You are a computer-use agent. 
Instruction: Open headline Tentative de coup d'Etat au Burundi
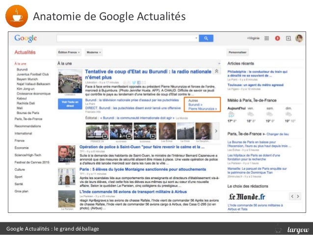148,74
